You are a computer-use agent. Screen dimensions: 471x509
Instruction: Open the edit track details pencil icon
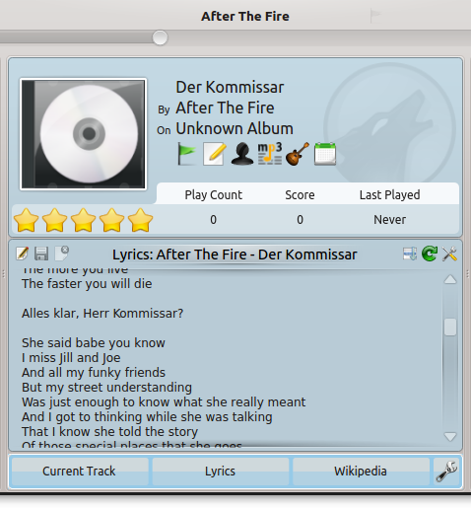coord(214,154)
